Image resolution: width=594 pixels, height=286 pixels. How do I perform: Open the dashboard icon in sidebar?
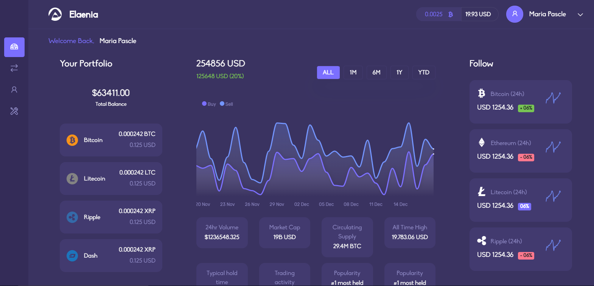coord(14,47)
